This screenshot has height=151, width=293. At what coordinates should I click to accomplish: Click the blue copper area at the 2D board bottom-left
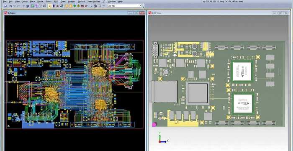[x=38, y=125]
